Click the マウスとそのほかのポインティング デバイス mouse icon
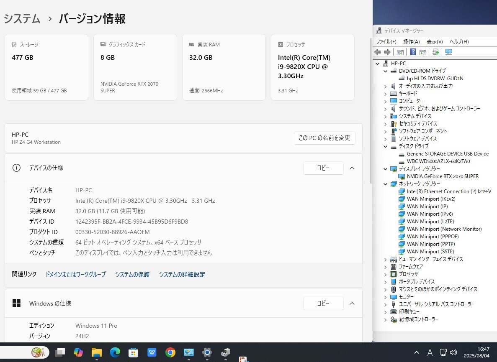The height and width of the screenshot is (362, 497). click(x=393, y=289)
